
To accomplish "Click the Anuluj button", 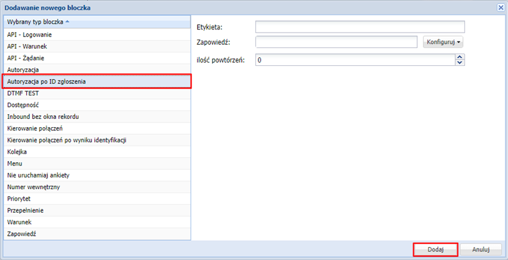I will coord(480,250).
